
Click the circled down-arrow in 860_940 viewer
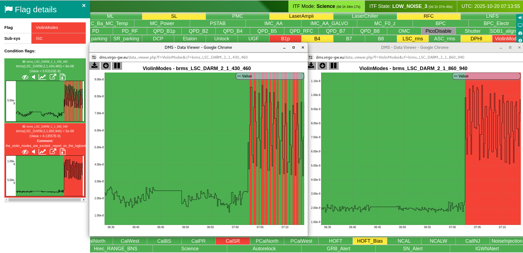coord(323,66)
